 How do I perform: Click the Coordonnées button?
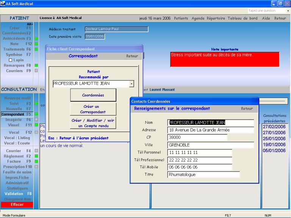click(x=93, y=95)
